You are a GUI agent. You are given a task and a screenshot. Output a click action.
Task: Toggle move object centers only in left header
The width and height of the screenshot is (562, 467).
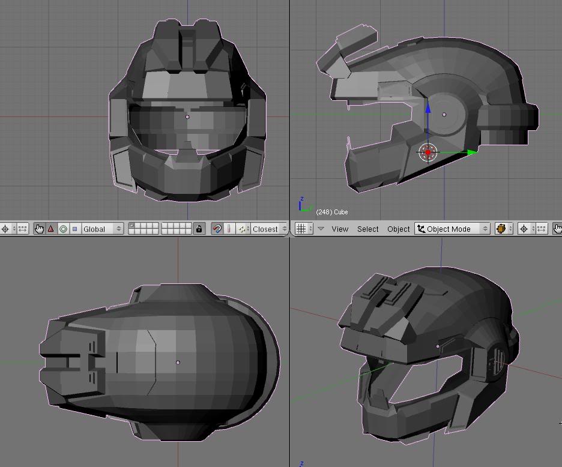(x=23, y=229)
